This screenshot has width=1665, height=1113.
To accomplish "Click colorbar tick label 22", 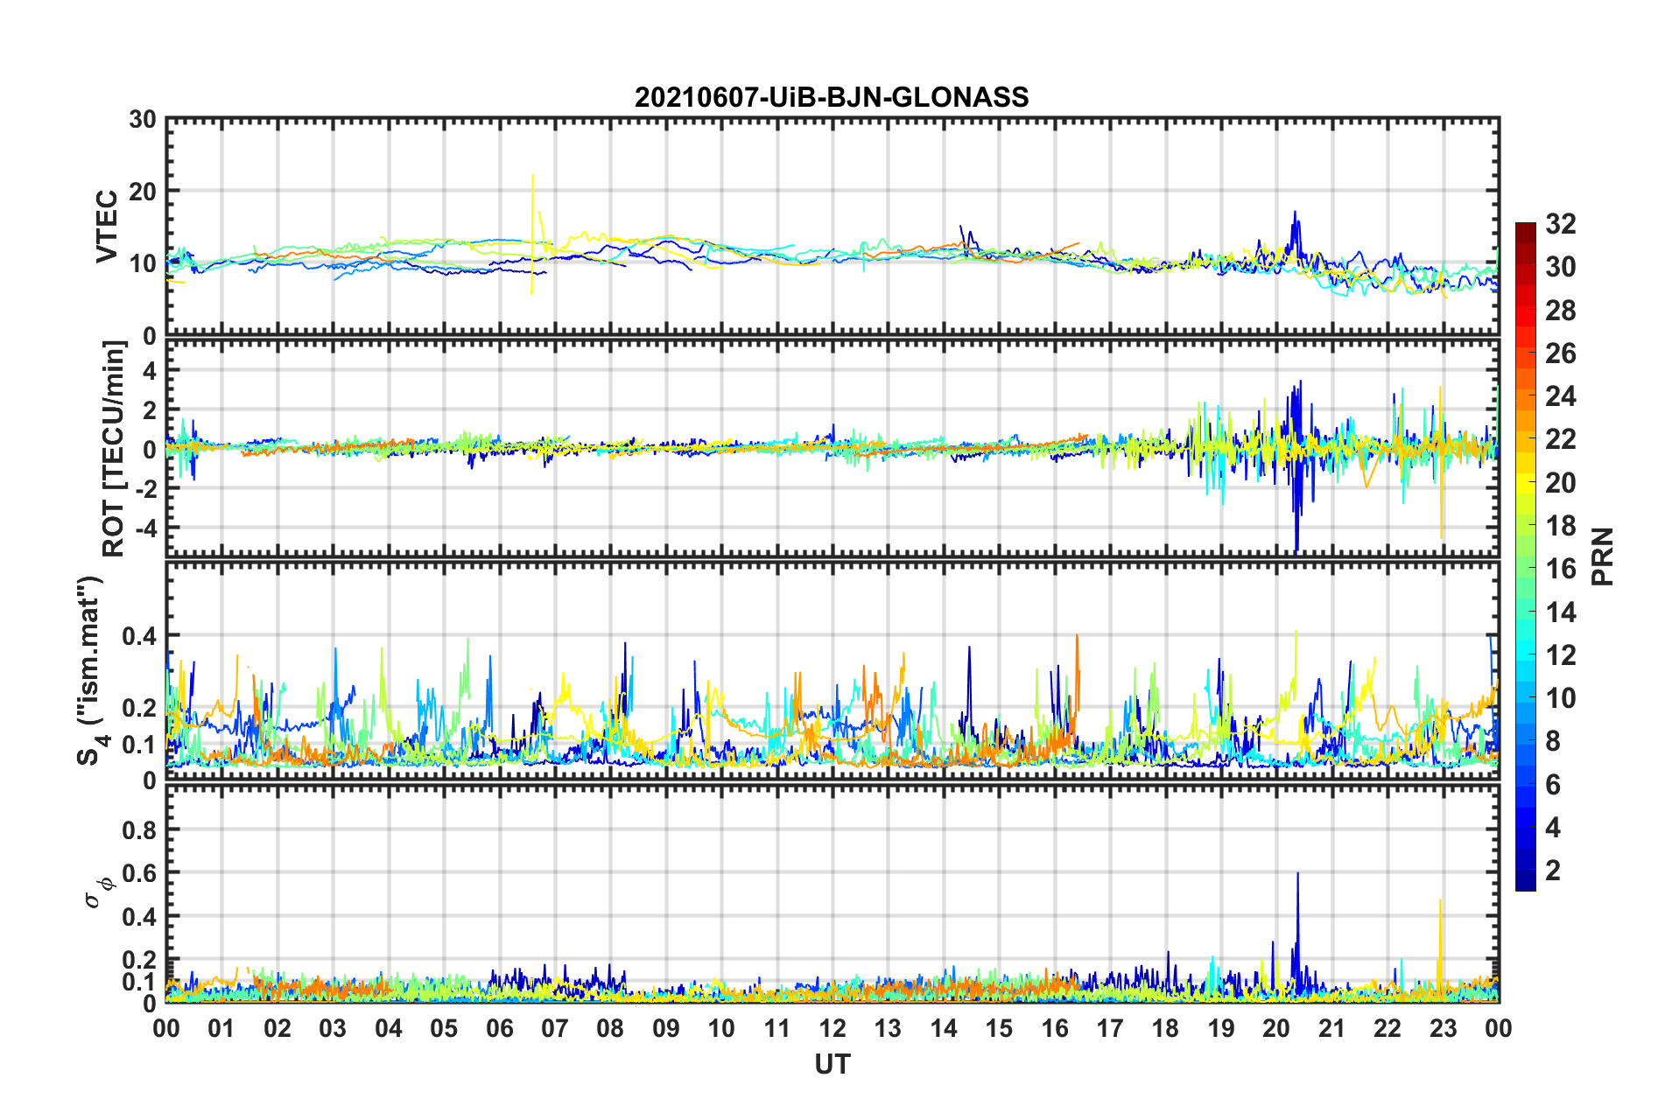I will (x=1561, y=439).
